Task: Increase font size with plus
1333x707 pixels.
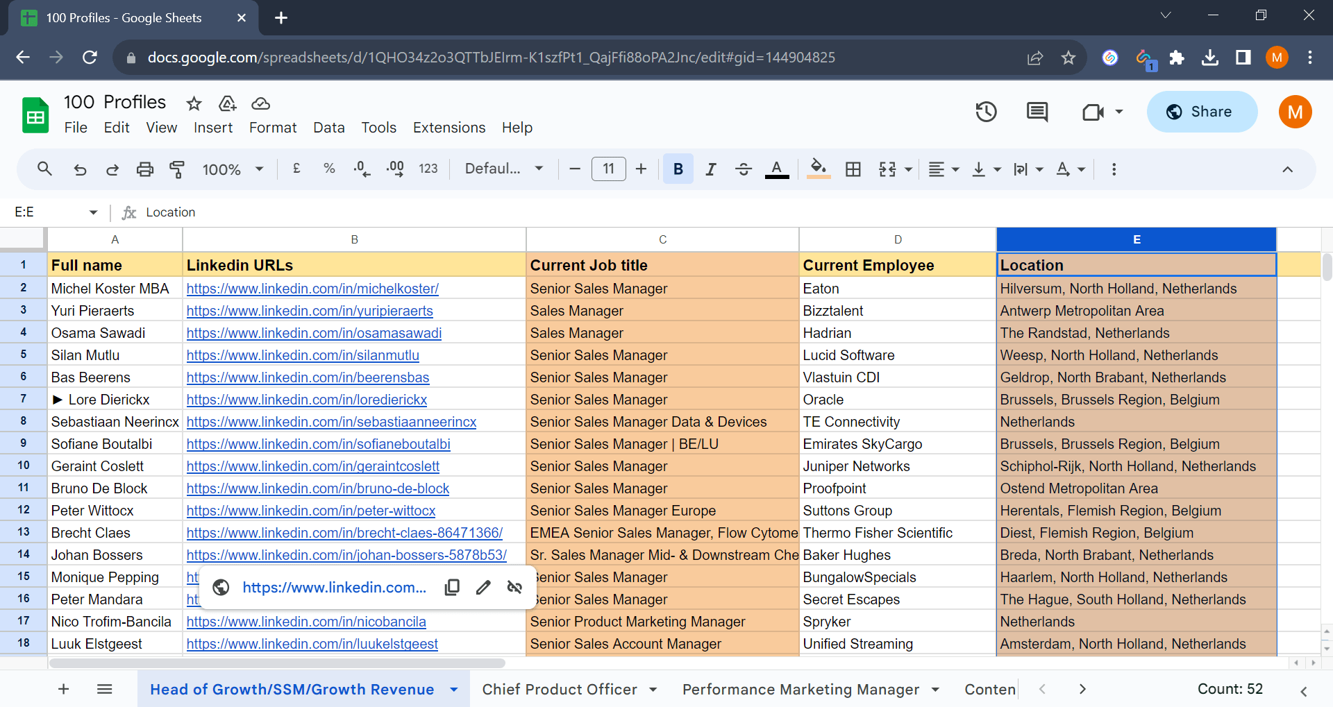Action: (x=641, y=169)
